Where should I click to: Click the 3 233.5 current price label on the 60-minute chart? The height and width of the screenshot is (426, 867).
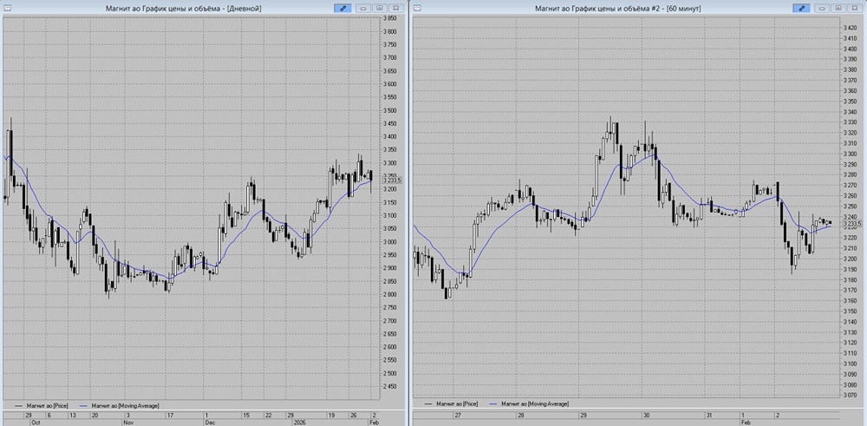click(x=851, y=224)
